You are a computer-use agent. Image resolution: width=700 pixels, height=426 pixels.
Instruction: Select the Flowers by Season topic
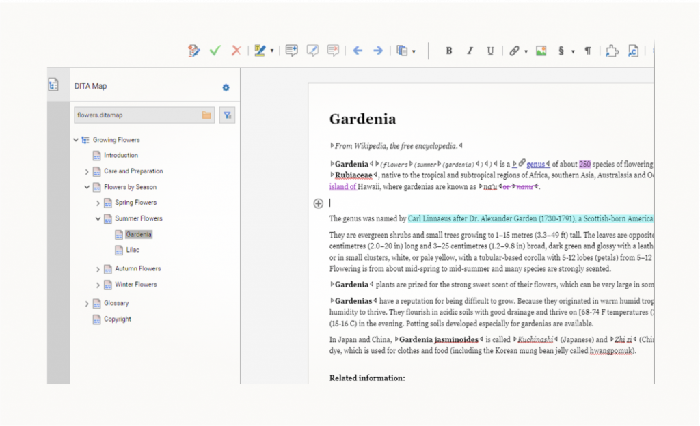point(131,187)
